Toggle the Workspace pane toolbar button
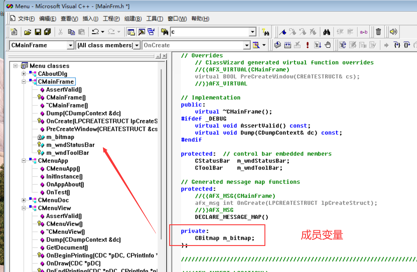Viewport: 417px width, 272px height. coord(131,32)
